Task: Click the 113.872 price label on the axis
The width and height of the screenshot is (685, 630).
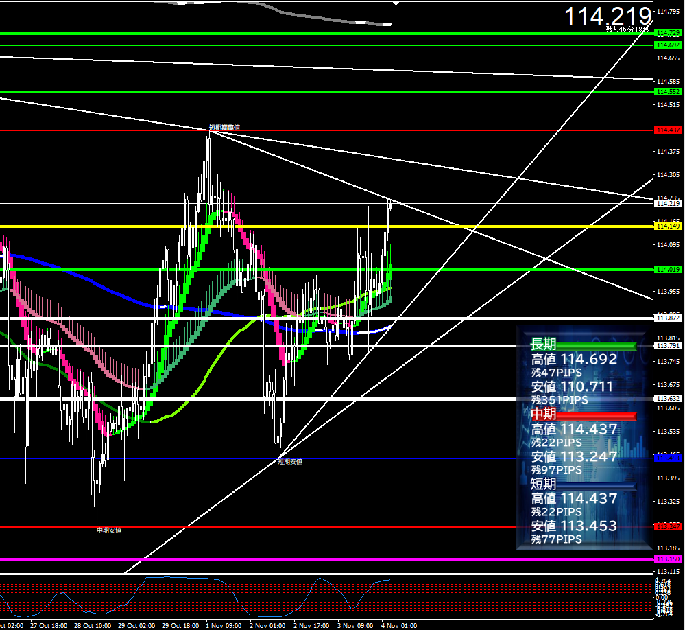Action: pos(668,318)
